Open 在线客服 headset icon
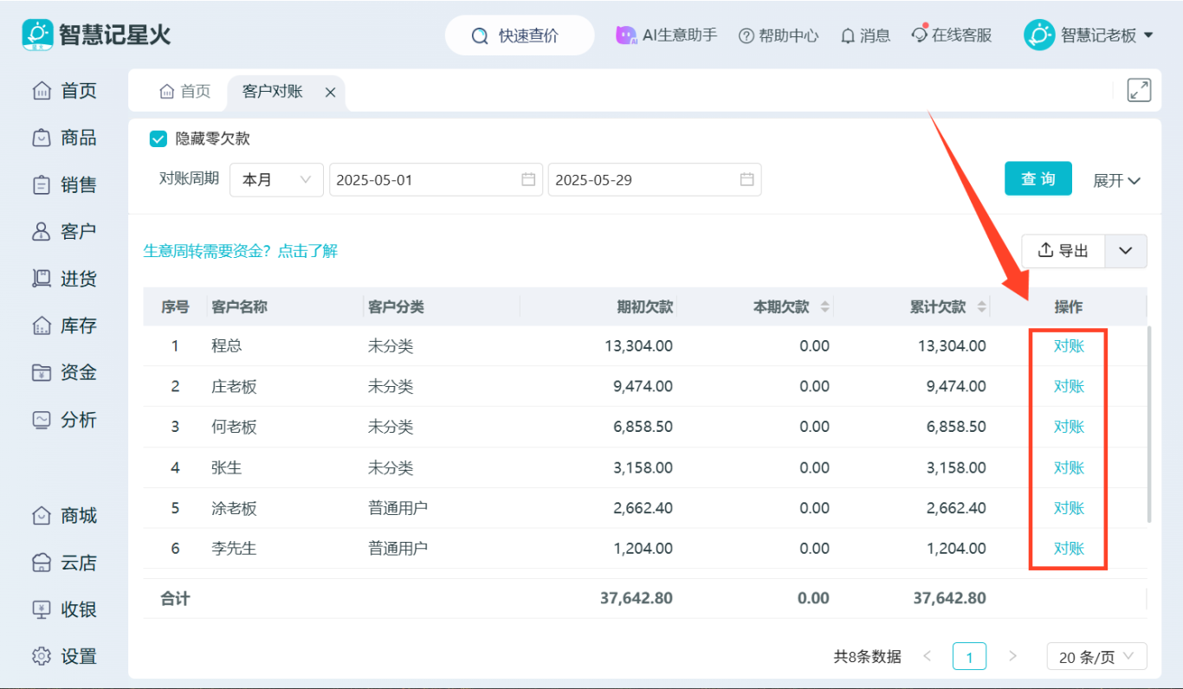The width and height of the screenshot is (1183, 689). point(920,35)
